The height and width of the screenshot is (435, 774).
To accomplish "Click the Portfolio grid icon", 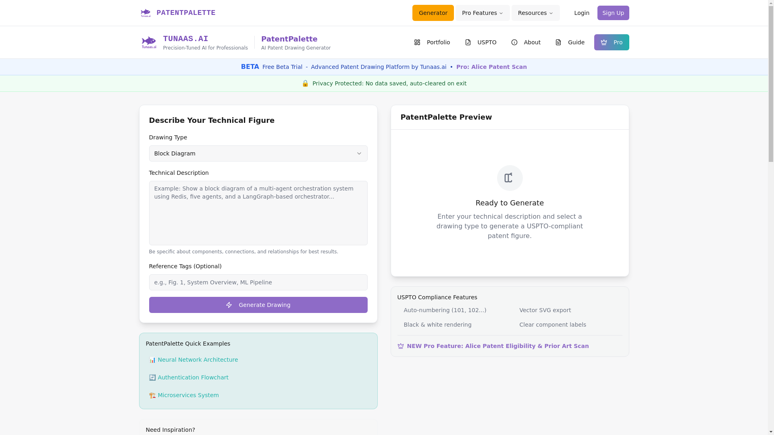I will 417,42.
